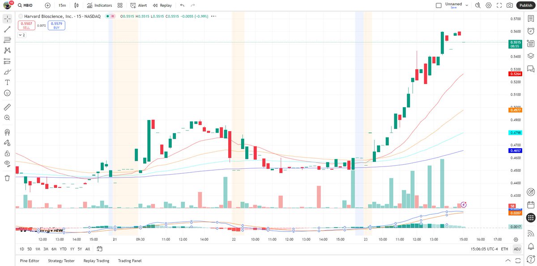
Task: Toggle ETH extended hours session
Action: pyautogui.click(x=505, y=249)
